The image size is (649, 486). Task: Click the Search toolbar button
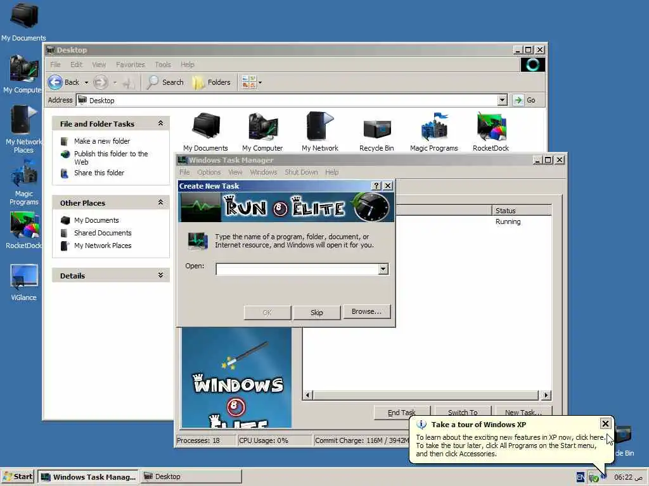[x=165, y=82]
